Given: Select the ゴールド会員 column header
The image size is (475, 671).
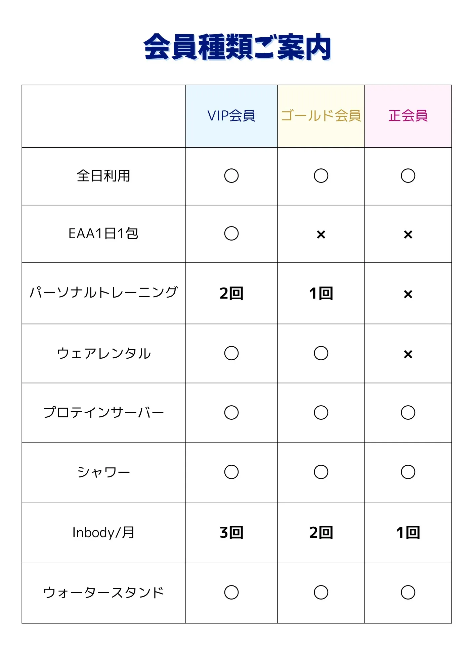Looking at the screenshot, I should point(321,116).
